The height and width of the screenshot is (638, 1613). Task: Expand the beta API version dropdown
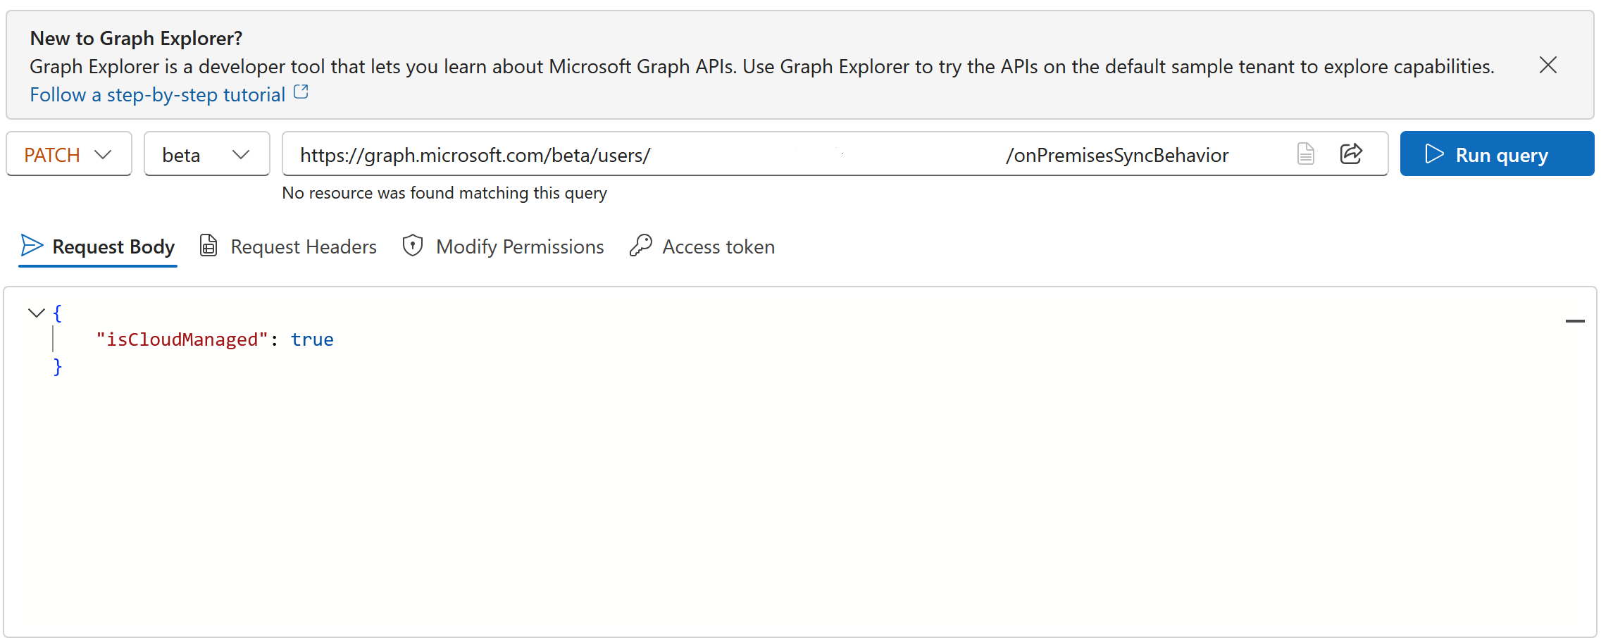[206, 154]
